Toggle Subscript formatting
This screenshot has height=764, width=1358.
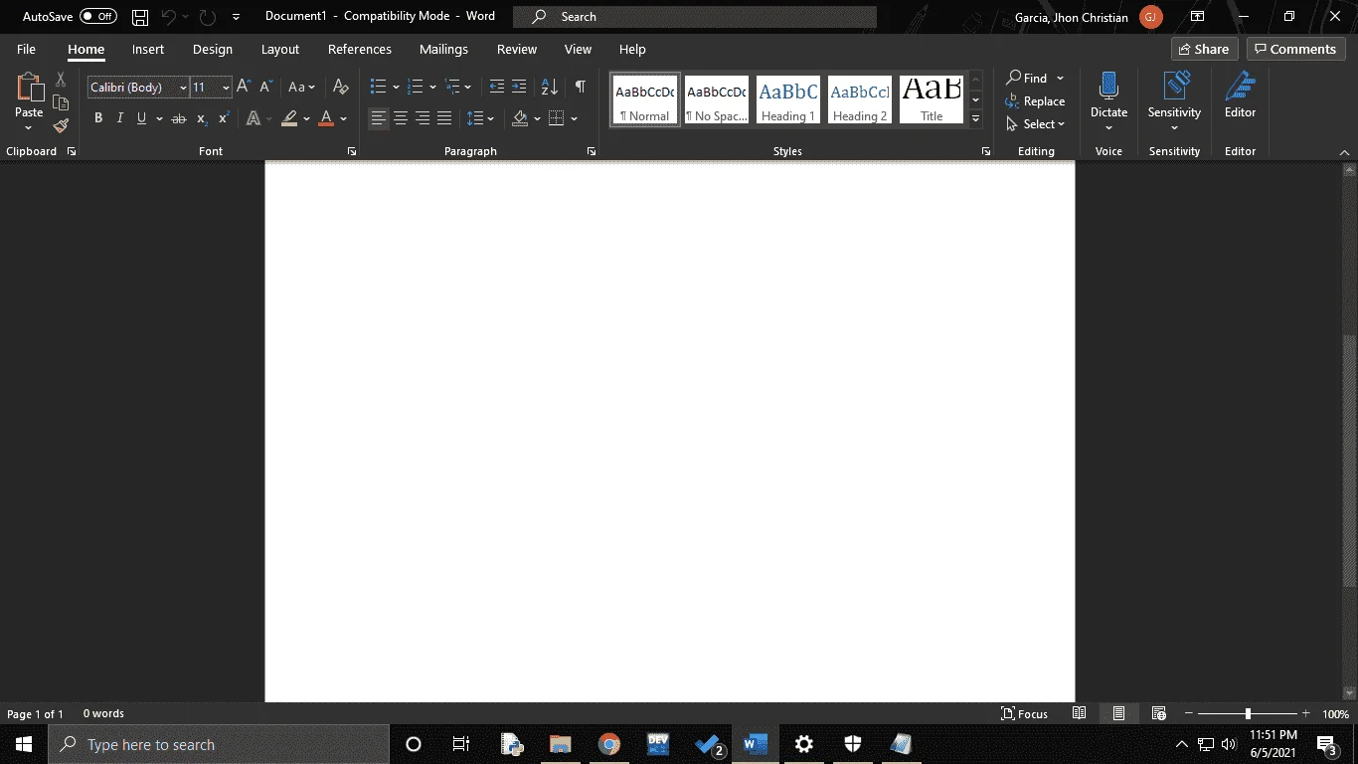pos(202,118)
